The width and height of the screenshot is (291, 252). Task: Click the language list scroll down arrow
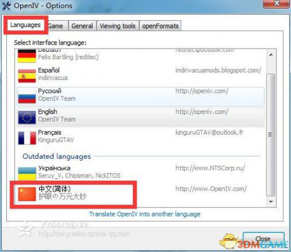(271, 202)
